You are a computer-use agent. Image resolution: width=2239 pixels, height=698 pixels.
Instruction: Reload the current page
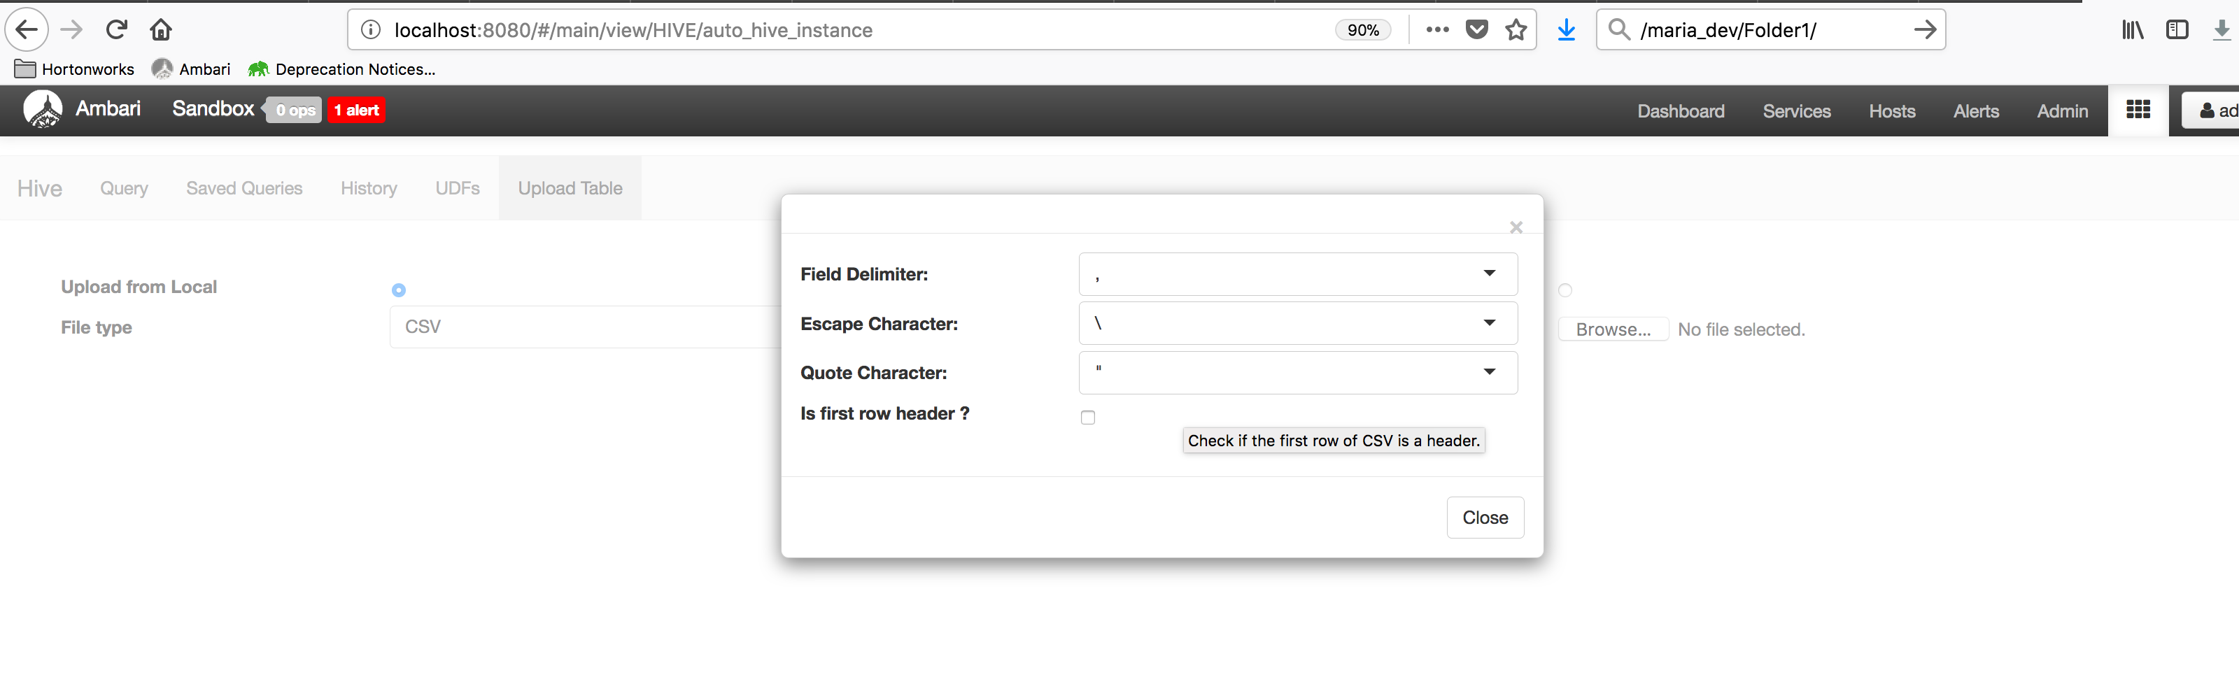[116, 29]
